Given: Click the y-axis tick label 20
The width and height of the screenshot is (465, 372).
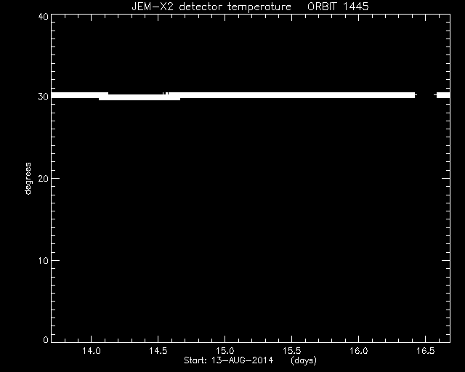Looking at the screenshot, I should (44, 178).
